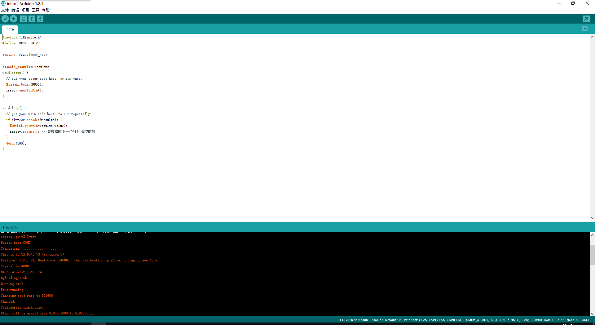Click the 'if (irrecv.decode(&results))' line

[34, 120]
